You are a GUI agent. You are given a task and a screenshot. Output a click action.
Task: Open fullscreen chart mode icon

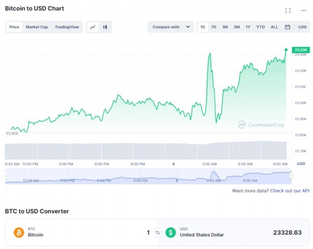click(x=288, y=10)
